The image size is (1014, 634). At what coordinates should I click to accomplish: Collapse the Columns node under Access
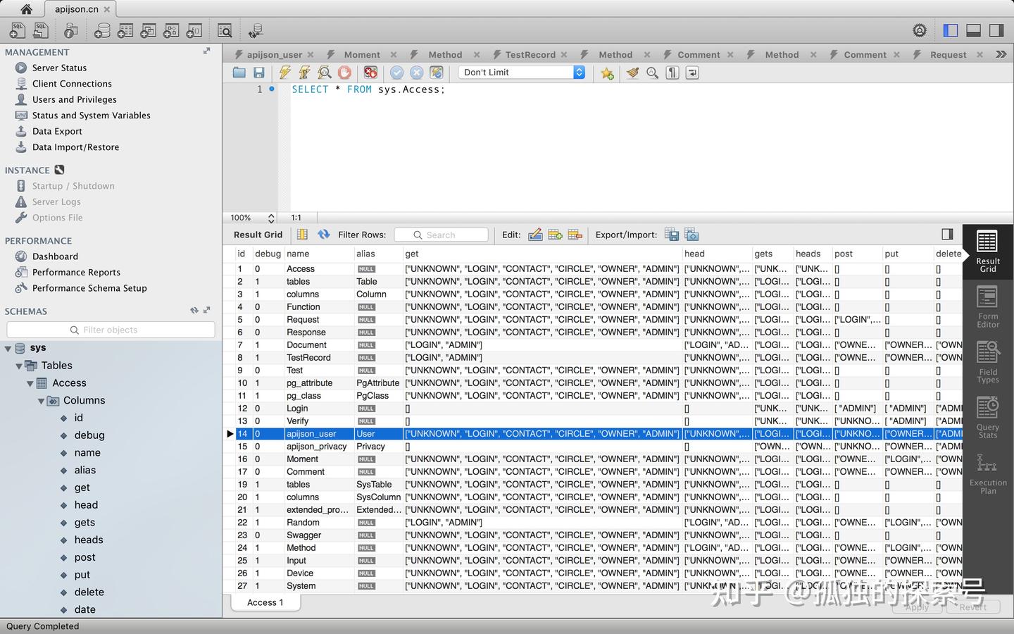(x=42, y=401)
